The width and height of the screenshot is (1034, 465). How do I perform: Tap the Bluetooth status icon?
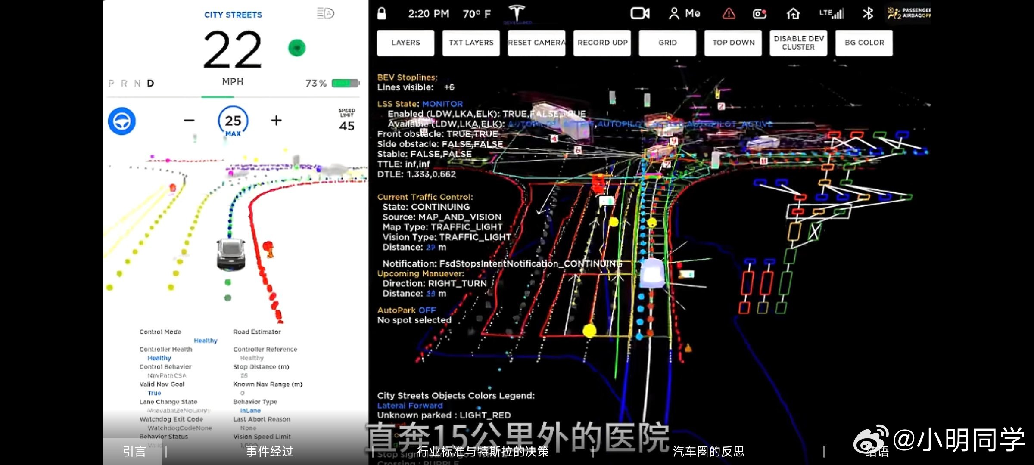coord(868,13)
